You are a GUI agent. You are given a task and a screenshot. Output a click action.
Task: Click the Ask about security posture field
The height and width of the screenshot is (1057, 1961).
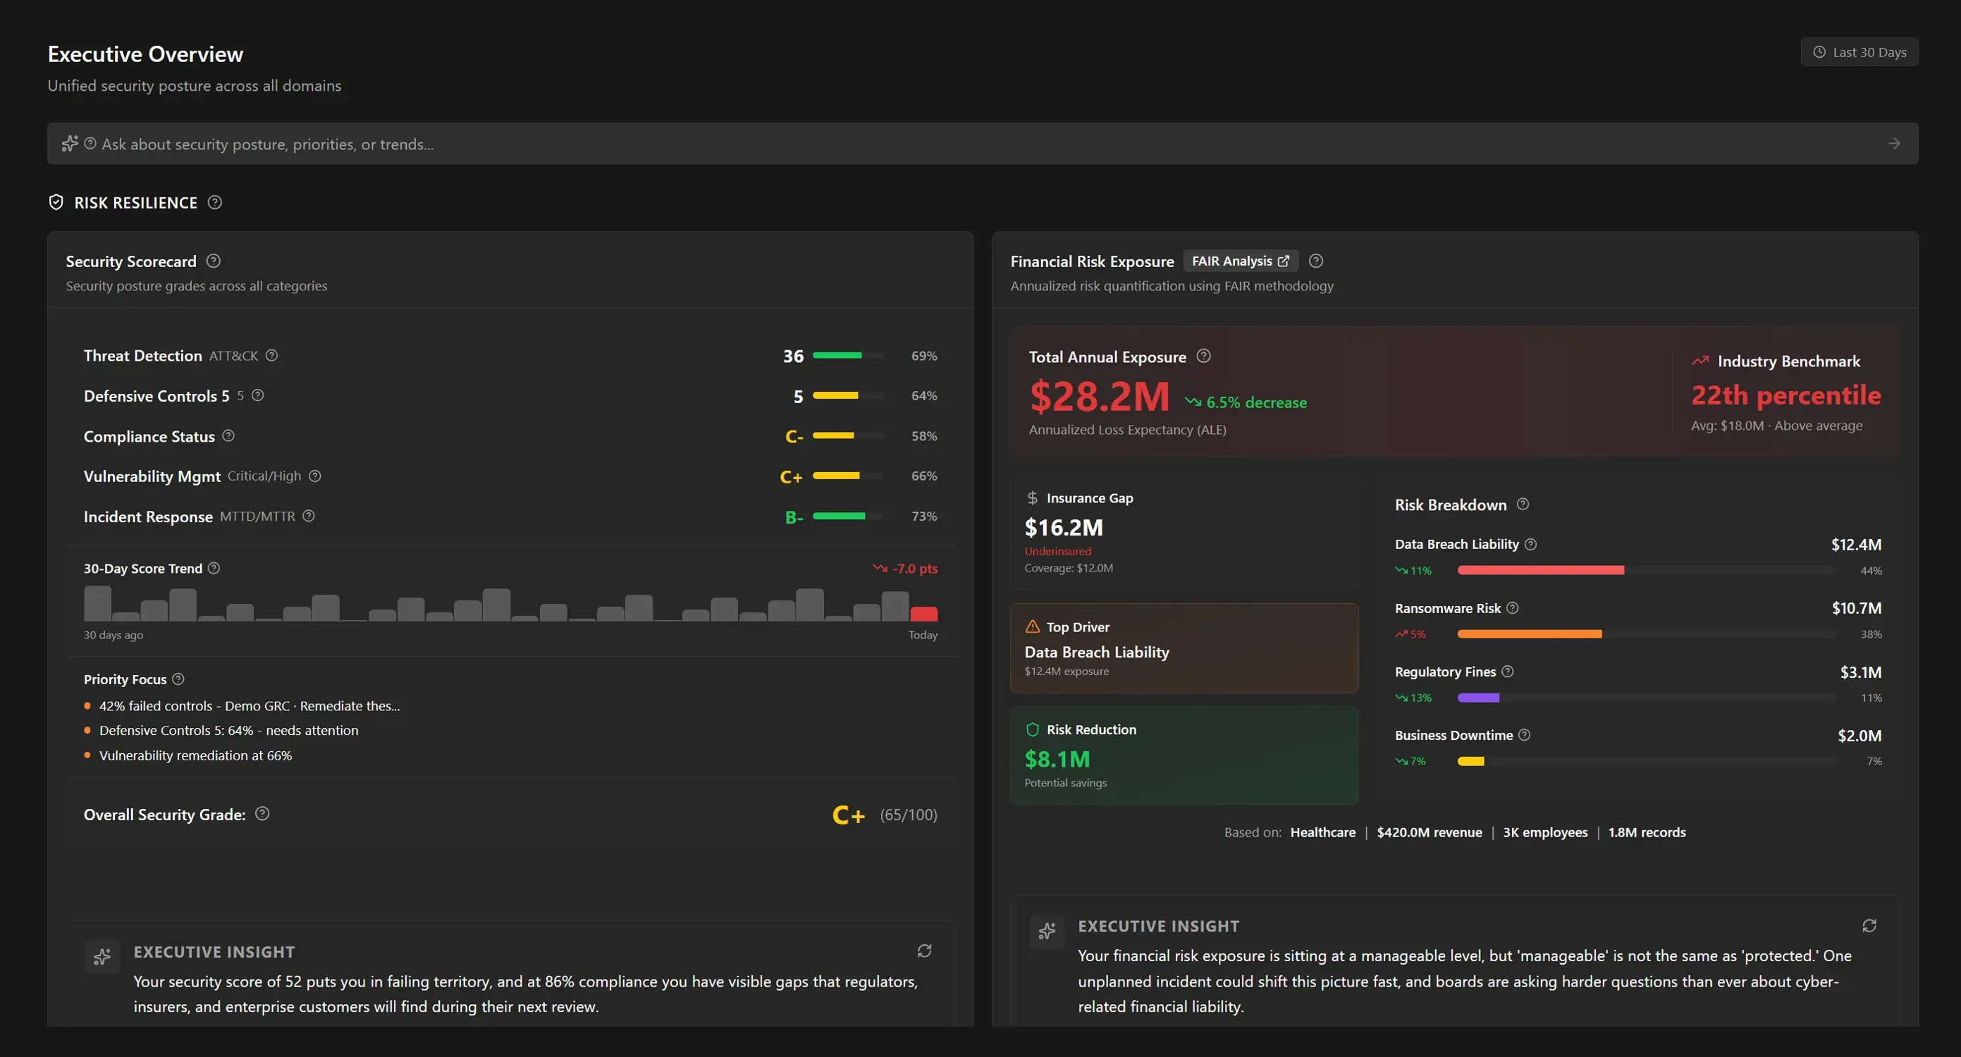tap(982, 144)
